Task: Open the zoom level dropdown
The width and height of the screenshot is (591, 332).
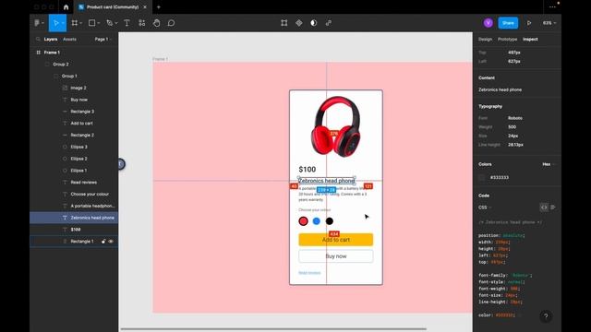Action: pyautogui.click(x=549, y=23)
